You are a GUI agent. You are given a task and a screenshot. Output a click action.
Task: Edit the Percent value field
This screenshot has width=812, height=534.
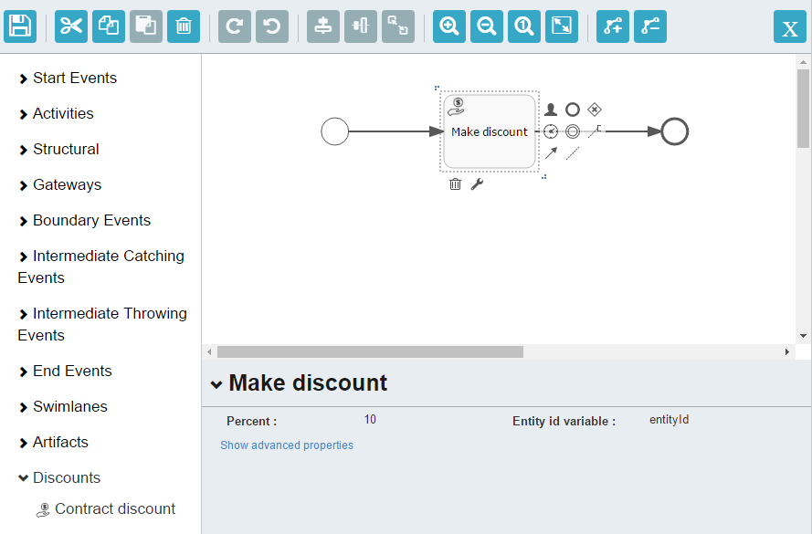pyautogui.click(x=370, y=420)
